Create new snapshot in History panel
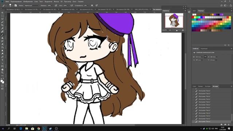233x131 pixels. click(x=225, y=124)
